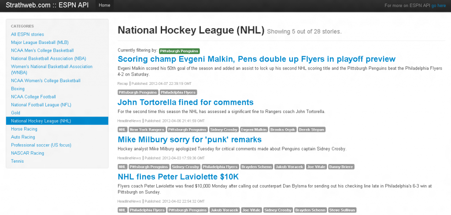Image resolution: width=451 pixels, height=215 pixels.
Task: Click the Strathweb.com :: ESPN API brand title
Action: tap(47, 5)
